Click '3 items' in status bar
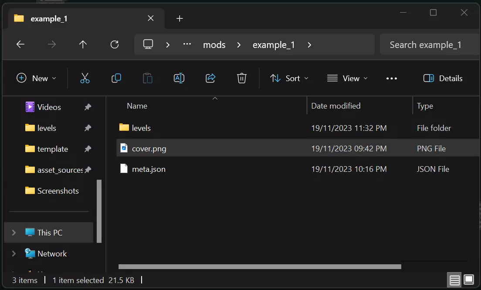481x290 pixels. tap(24, 280)
